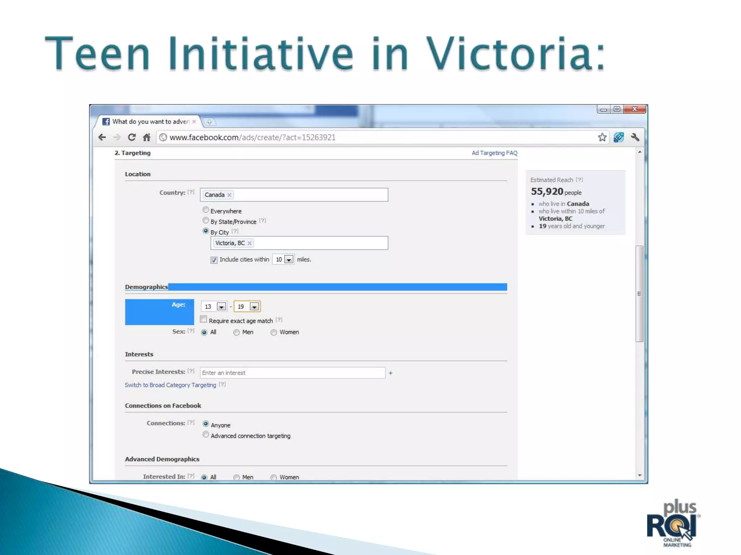Image resolution: width=741 pixels, height=555 pixels.
Task: Open the maximum age 19 dropdown
Action: [x=254, y=307]
